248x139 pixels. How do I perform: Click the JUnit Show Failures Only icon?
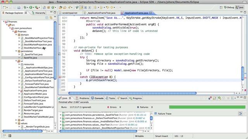(210, 98)
